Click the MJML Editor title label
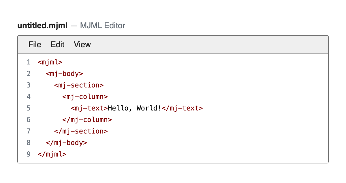The image size is (346, 183). (102, 26)
